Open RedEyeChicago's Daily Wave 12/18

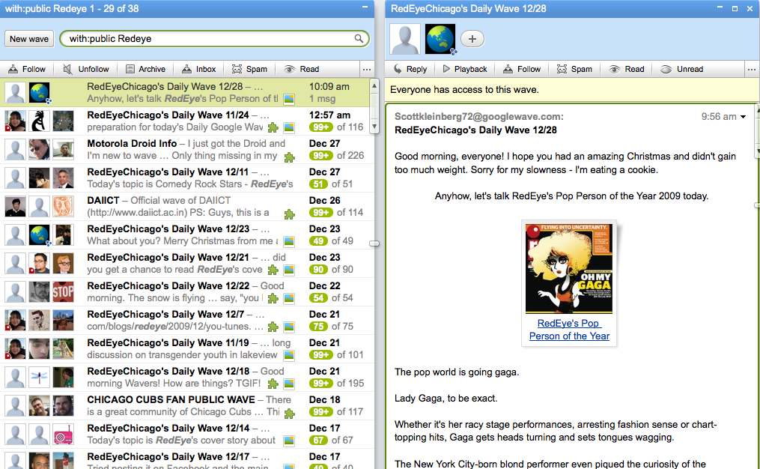tap(187, 378)
